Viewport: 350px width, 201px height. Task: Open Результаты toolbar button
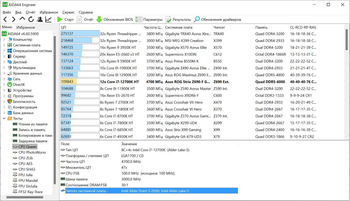pyautogui.click(x=178, y=20)
